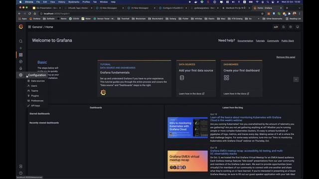Click the browser Home icon

[35, 13]
